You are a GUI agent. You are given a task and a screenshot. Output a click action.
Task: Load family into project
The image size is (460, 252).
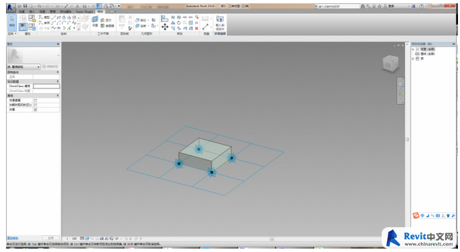(x=220, y=23)
